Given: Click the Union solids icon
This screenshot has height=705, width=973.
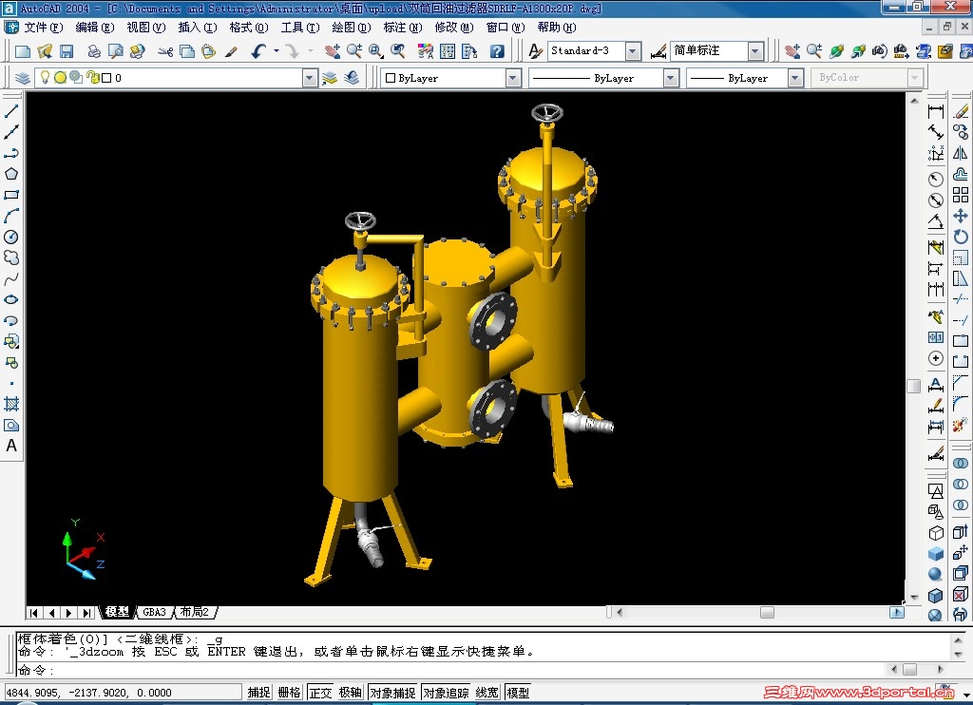Looking at the screenshot, I should click(x=961, y=464).
